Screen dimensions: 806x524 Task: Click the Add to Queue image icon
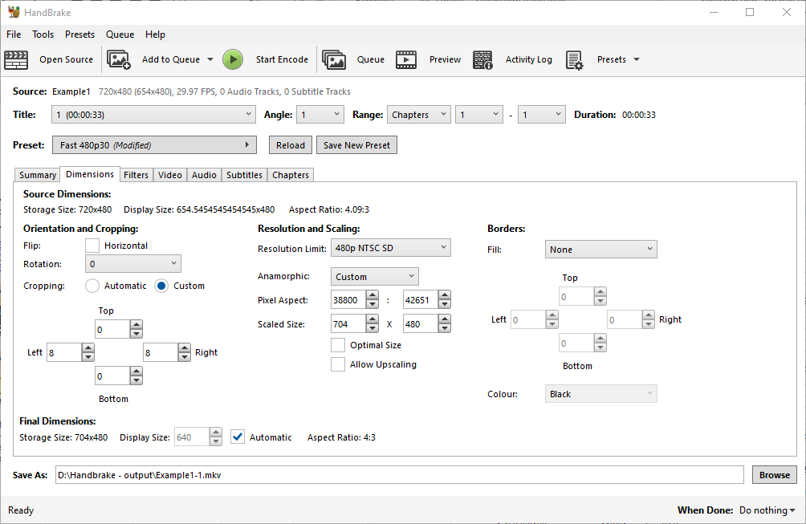pyautogui.click(x=119, y=59)
